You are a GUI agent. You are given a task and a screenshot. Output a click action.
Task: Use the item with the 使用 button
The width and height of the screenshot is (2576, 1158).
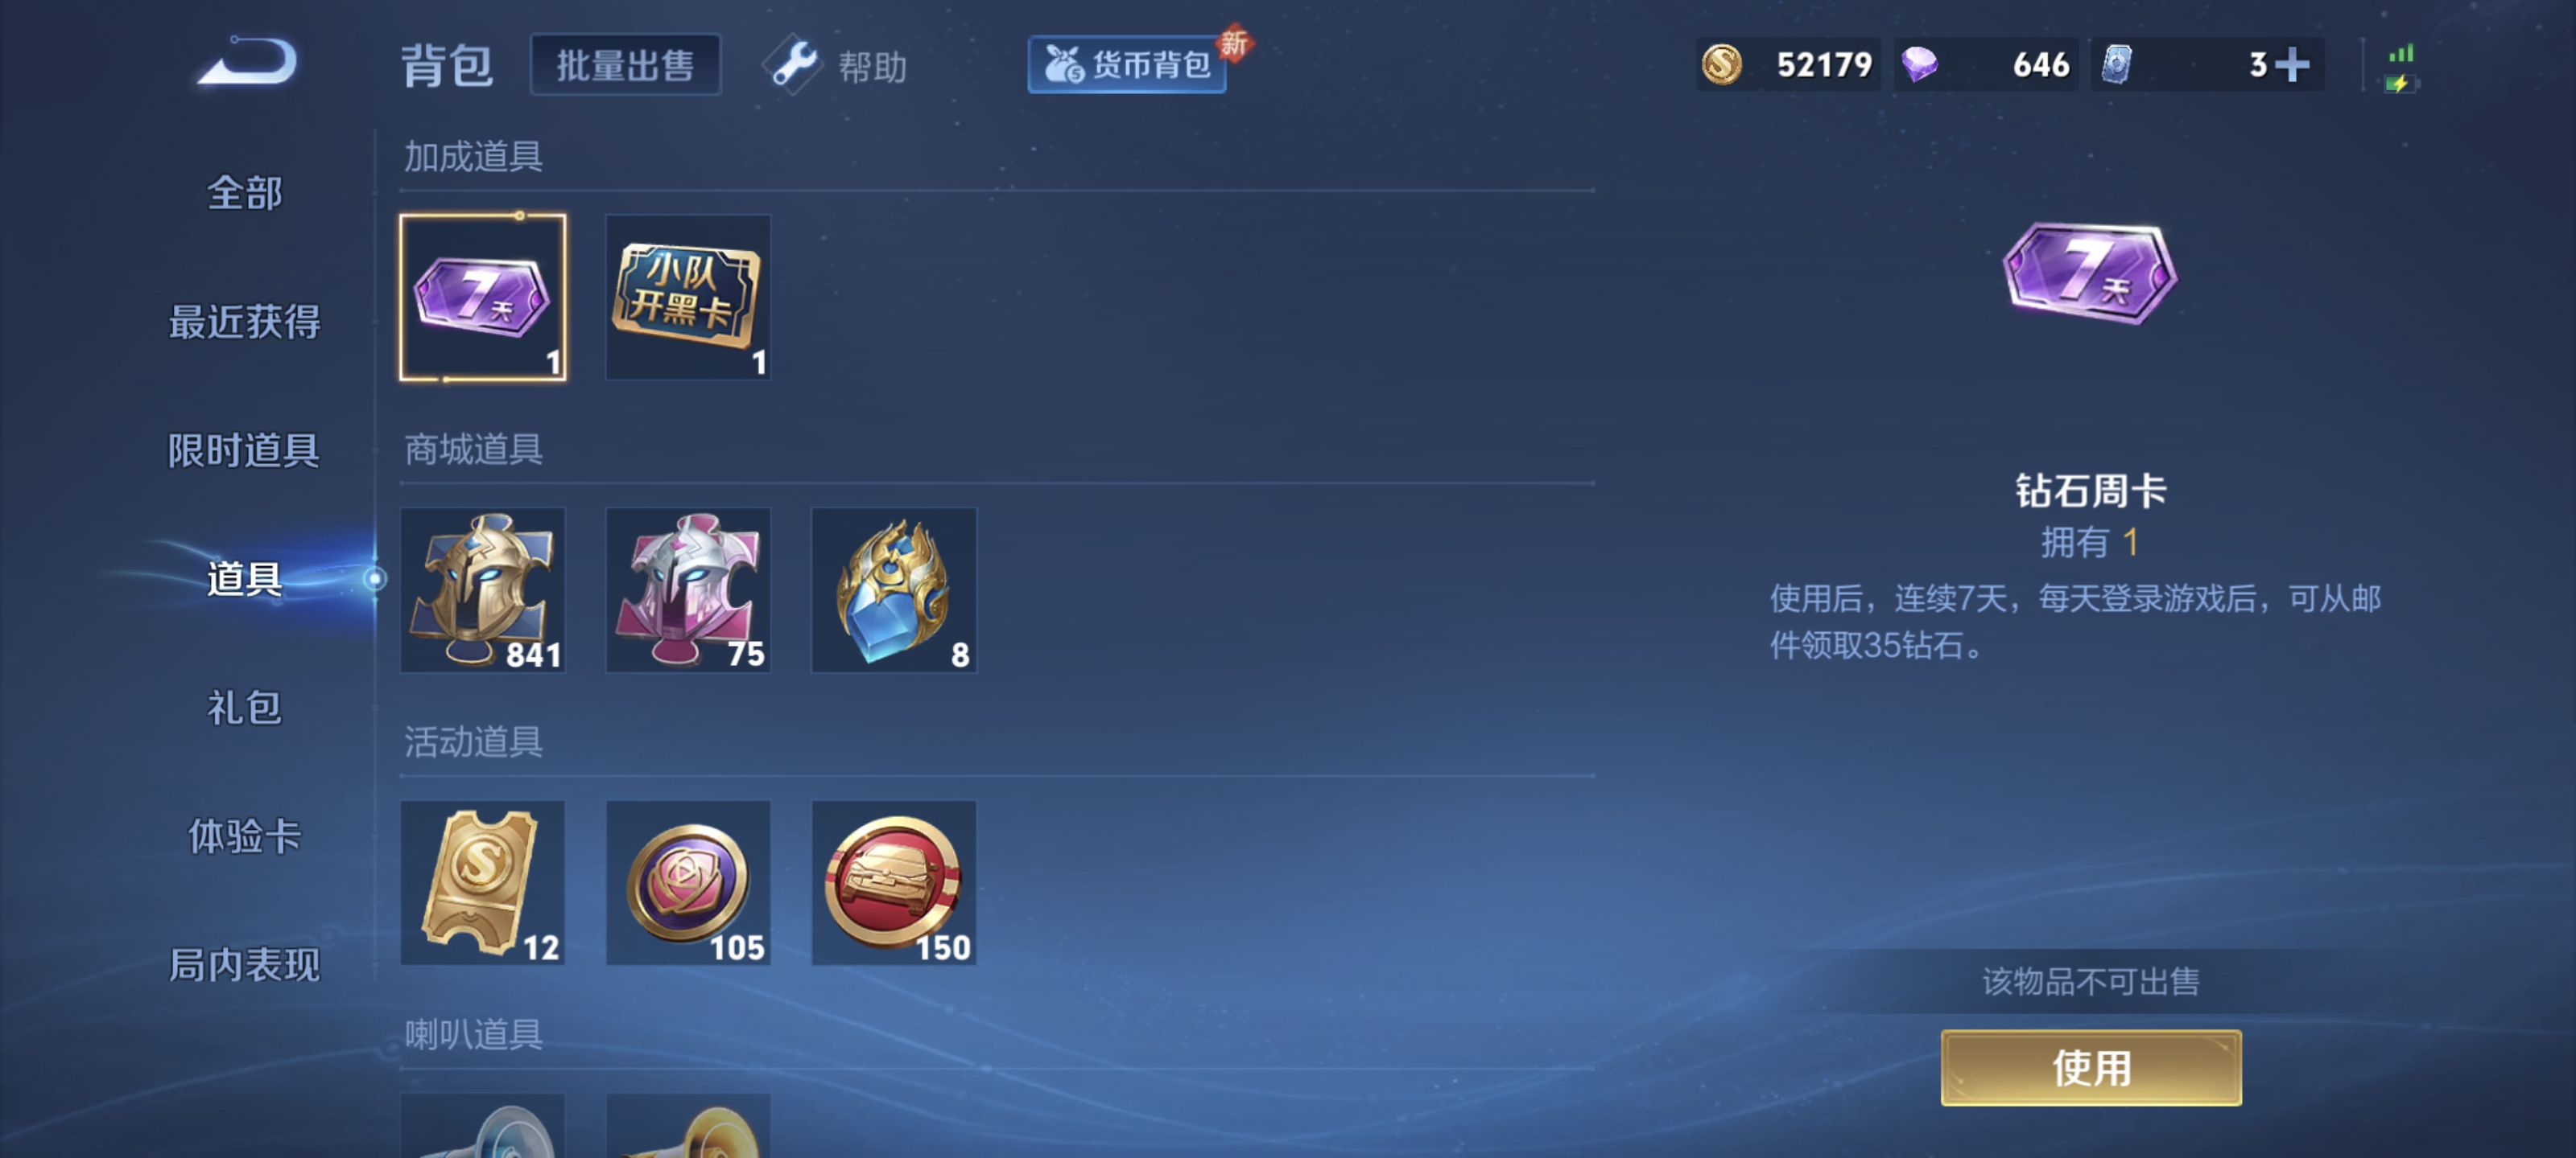point(2090,1067)
